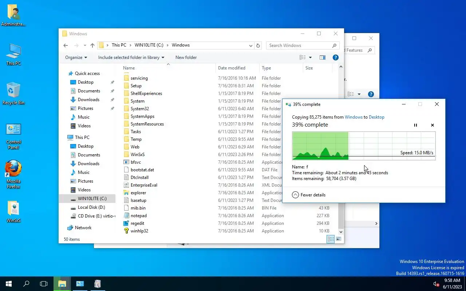Open Explorer help with the question mark icon
The width and height of the screenshot is (466, 291).
click(336, 57)
